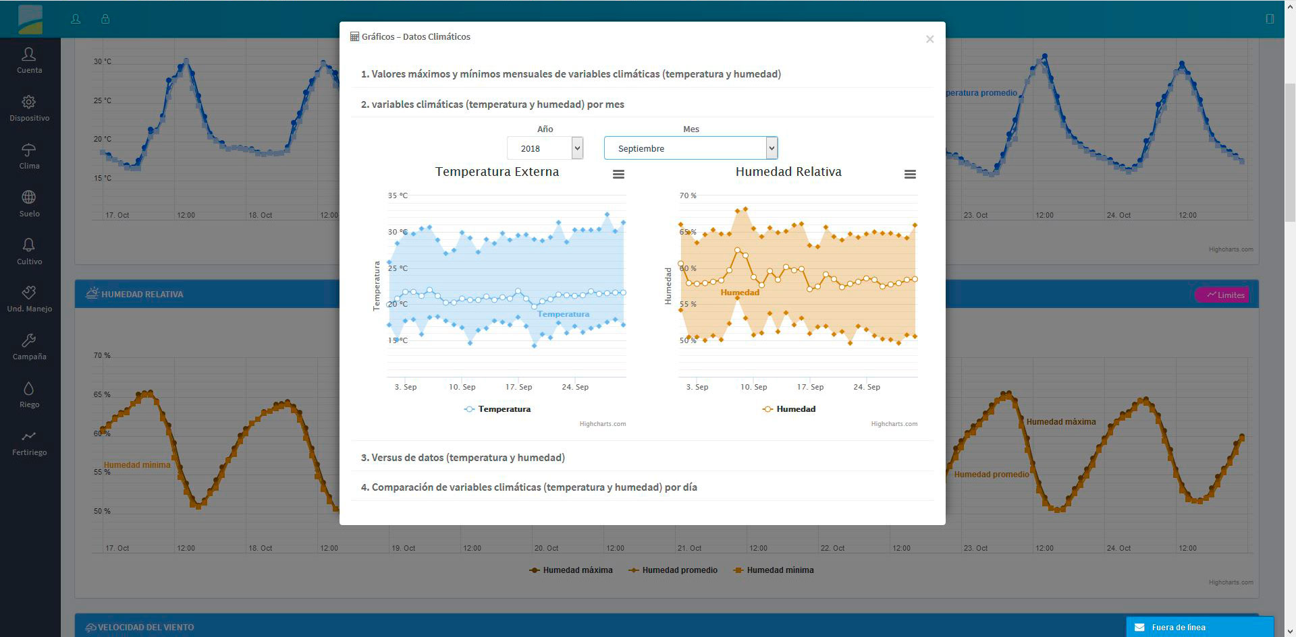Image resolution: width=1296 pixels, height=637 pixels.
Task: Open the Año dropdown showing 2018
Action: pyautogui.click(x=544, y=148)
